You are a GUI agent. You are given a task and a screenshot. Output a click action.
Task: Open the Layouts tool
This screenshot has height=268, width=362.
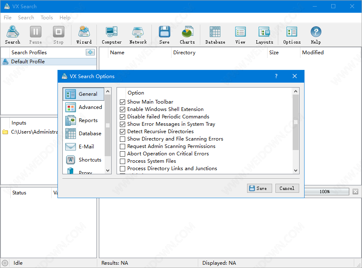coord(264,35)
